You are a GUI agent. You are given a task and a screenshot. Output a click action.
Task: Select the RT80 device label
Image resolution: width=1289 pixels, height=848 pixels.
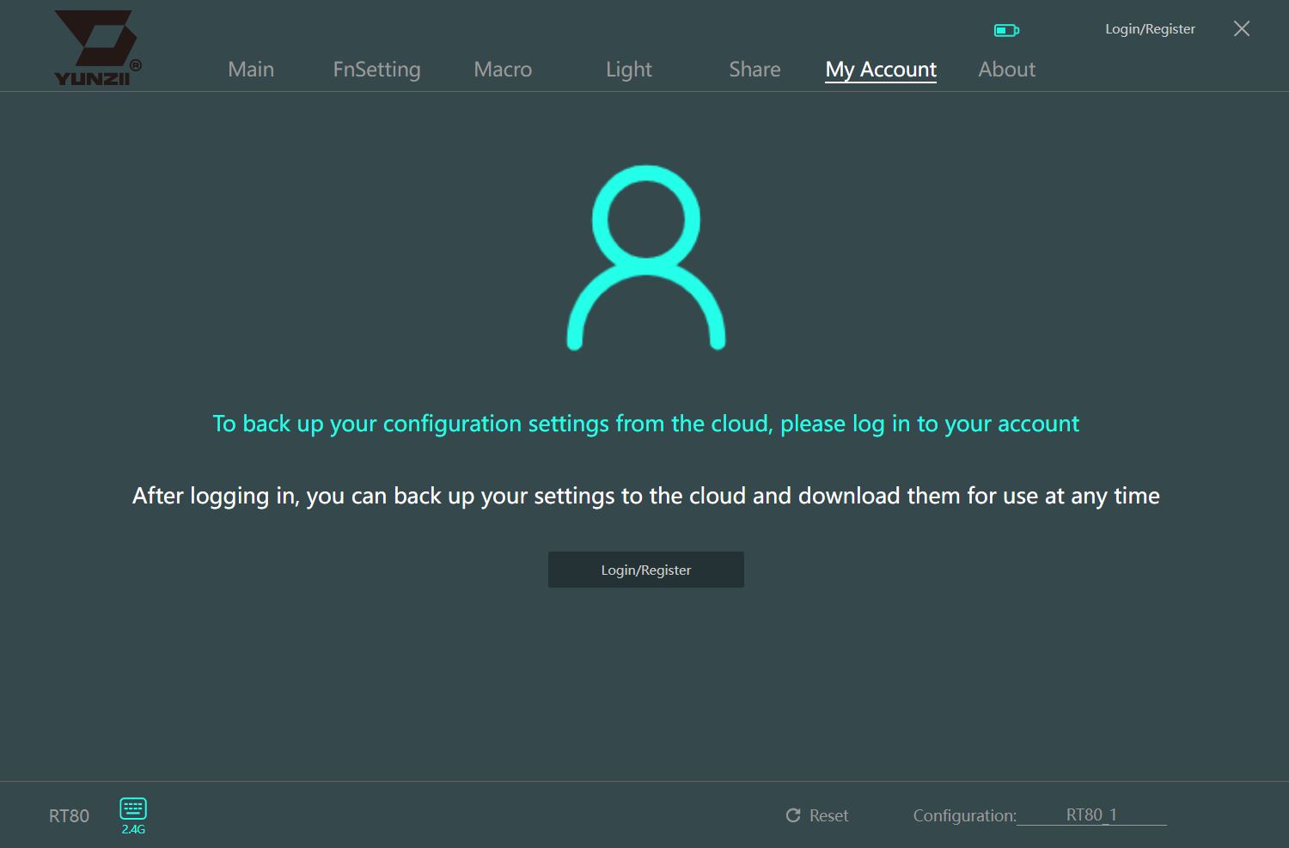click(x=69, y=816)
